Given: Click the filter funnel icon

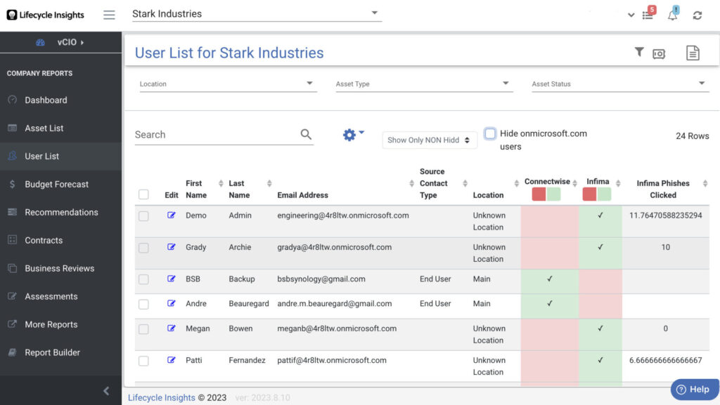Looking at the screenshot, I should tap(638, 52).
